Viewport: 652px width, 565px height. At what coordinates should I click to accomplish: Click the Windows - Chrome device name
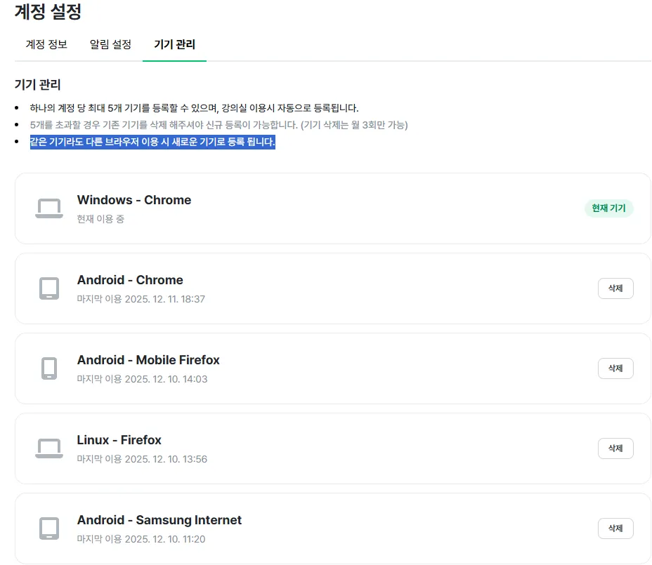(x=133, y=200)
